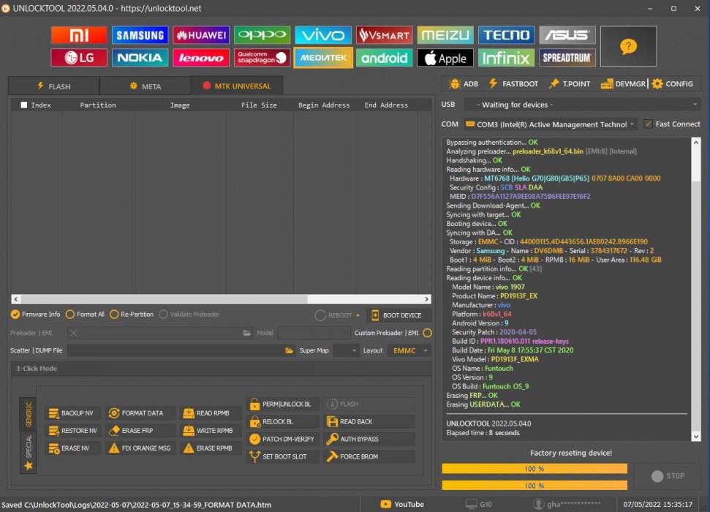Click the STOP button

click(x=668, y=475)
